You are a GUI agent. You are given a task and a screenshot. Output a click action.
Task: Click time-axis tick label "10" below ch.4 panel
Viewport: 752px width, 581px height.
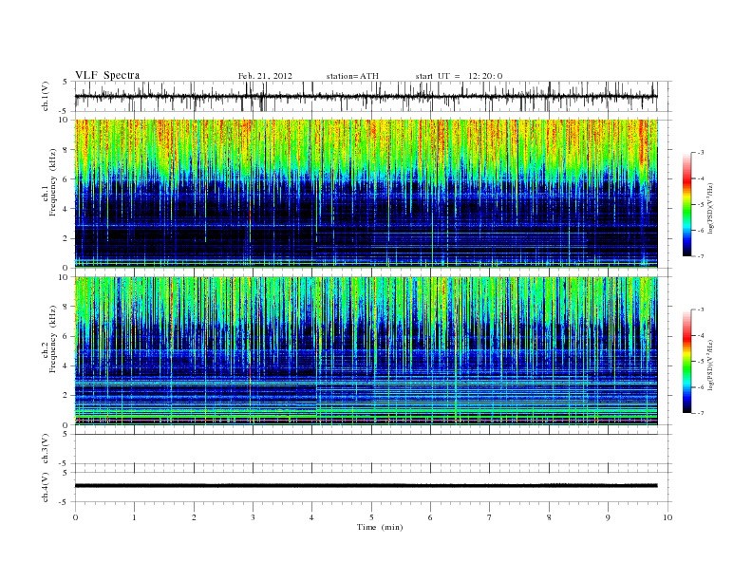coord(667,517)
